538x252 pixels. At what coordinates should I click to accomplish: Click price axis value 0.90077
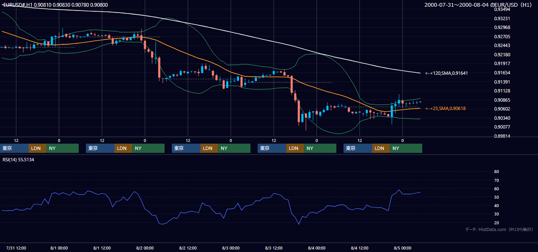(x=501, y=127)
